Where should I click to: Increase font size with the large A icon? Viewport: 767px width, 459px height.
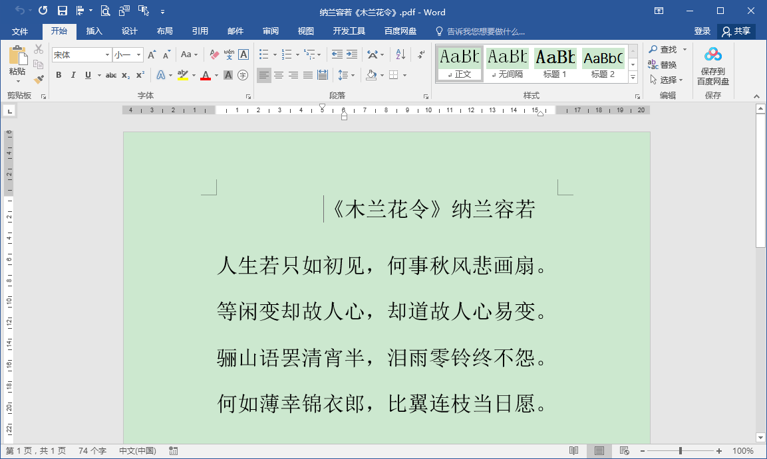tap(152, 54)
